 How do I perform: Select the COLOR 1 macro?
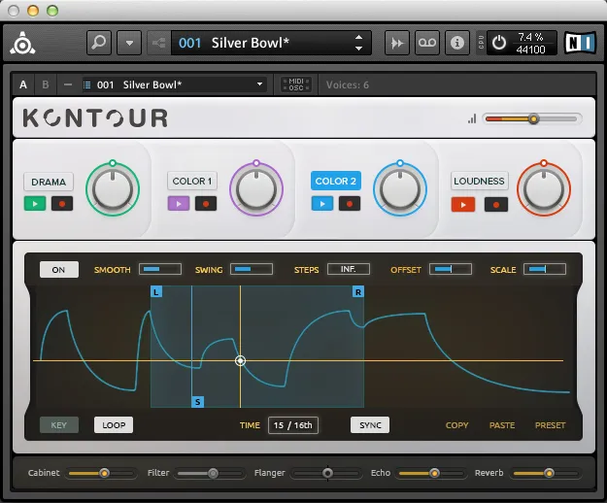192,181
